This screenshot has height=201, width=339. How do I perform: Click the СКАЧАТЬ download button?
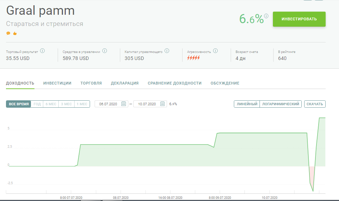tap(315, 104)
